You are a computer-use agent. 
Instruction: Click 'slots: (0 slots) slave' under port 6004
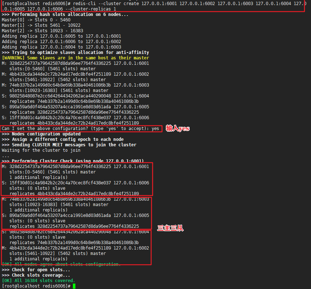(x=37, y=237)
